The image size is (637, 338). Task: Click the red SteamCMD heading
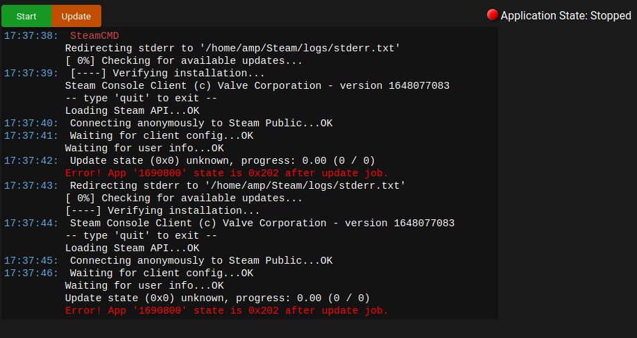(94, 36)
